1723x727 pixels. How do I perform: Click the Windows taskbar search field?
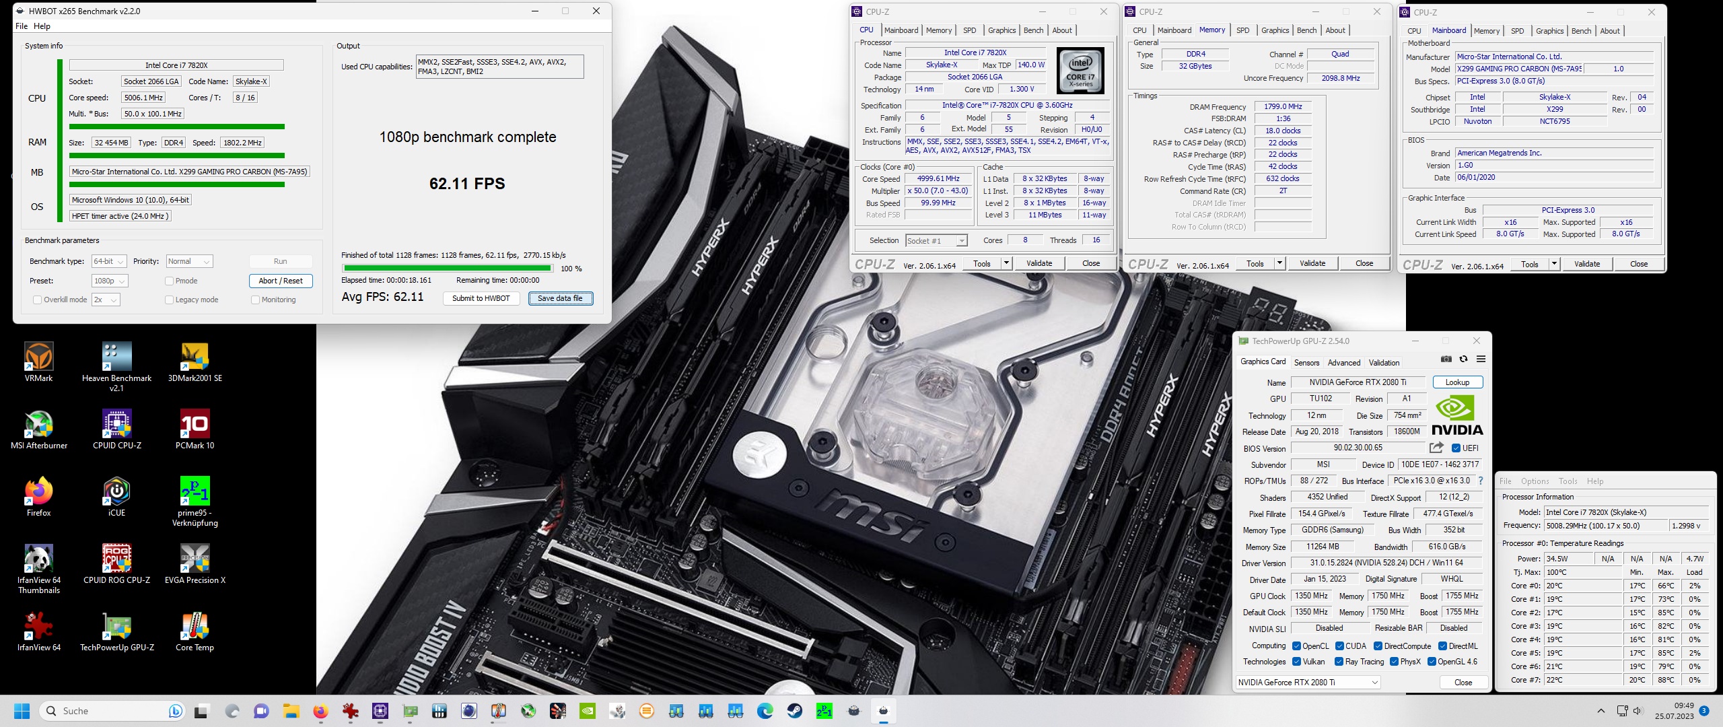pos(112,711)
